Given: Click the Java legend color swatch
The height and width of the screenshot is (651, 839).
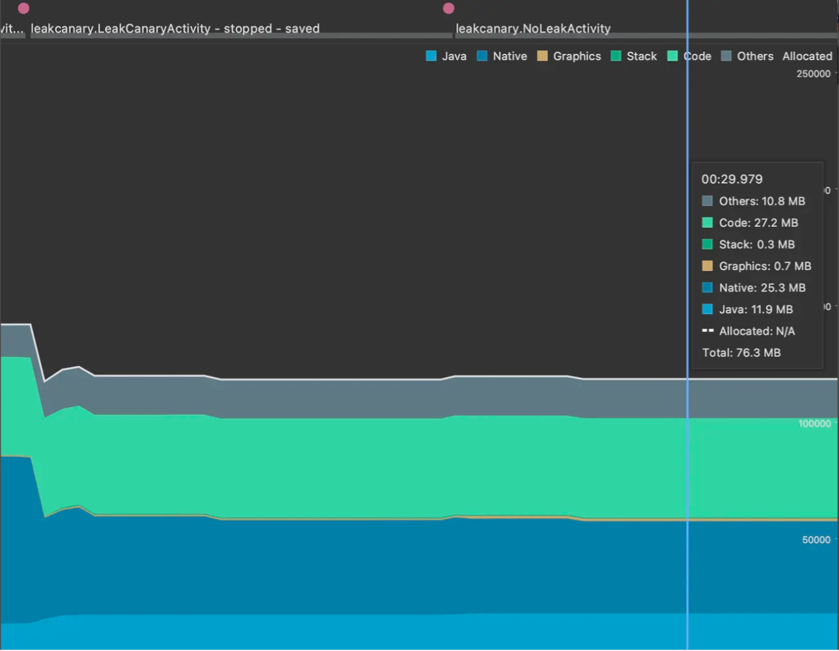Looking at the screenshot, I should coord(431,56).
